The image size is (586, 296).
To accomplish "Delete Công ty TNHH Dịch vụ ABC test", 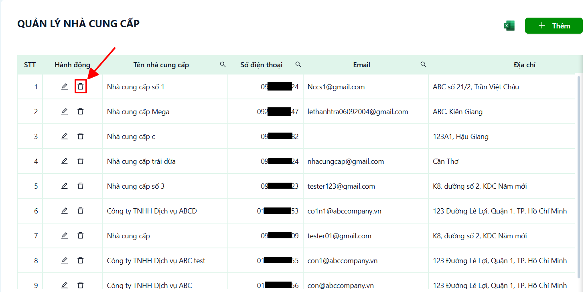I will tap(81, 260).
